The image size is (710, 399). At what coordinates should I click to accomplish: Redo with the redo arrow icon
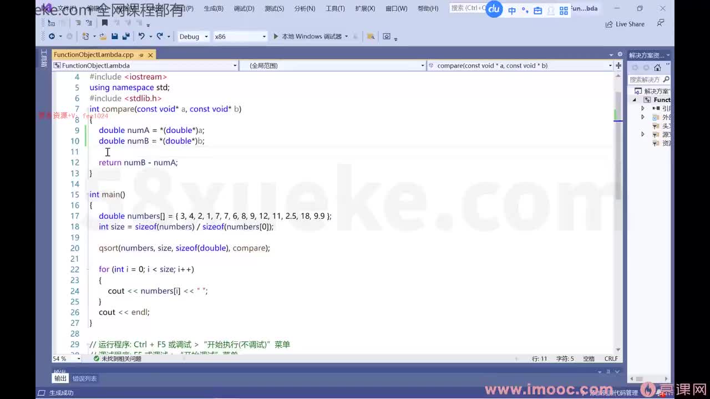point(160,37)
